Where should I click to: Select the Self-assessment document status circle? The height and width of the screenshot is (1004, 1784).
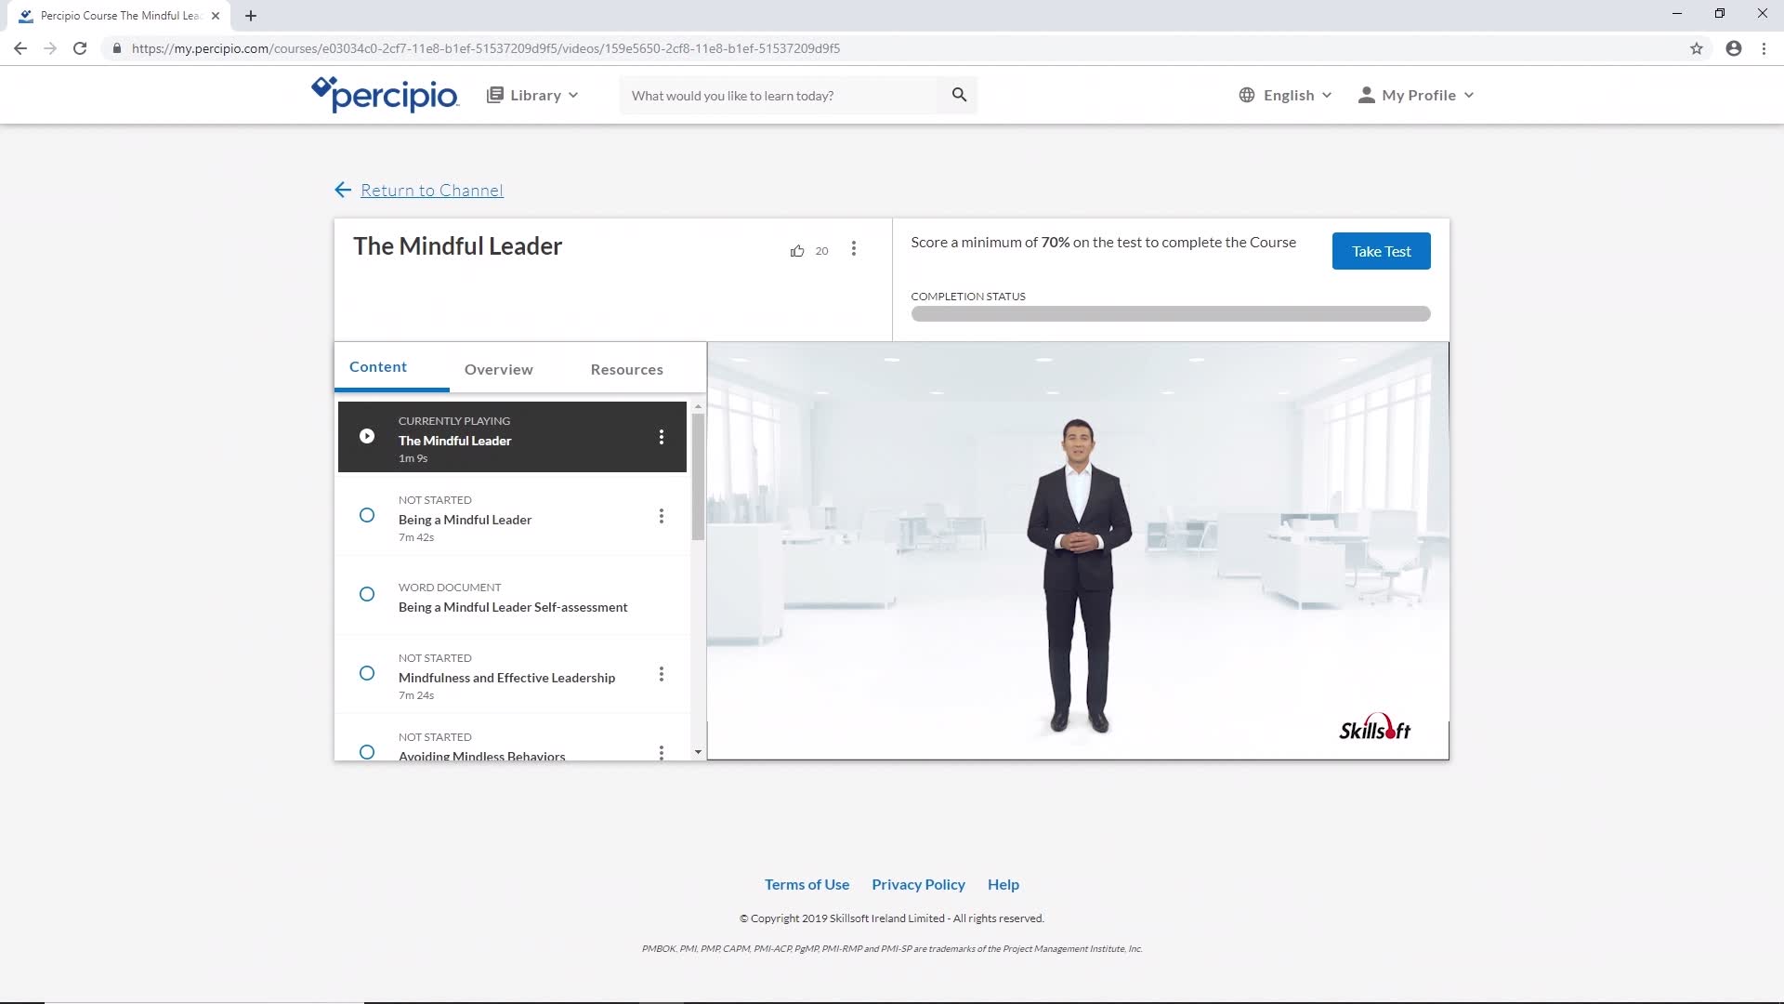(x=367, y=594)
